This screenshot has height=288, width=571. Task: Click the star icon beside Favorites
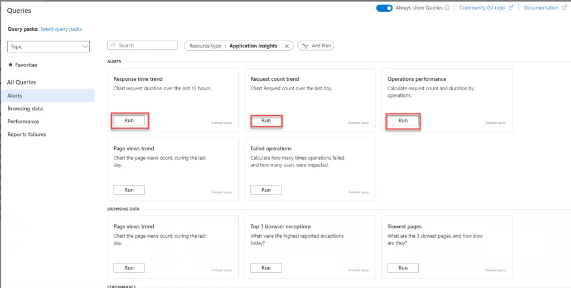click(10, 65)
